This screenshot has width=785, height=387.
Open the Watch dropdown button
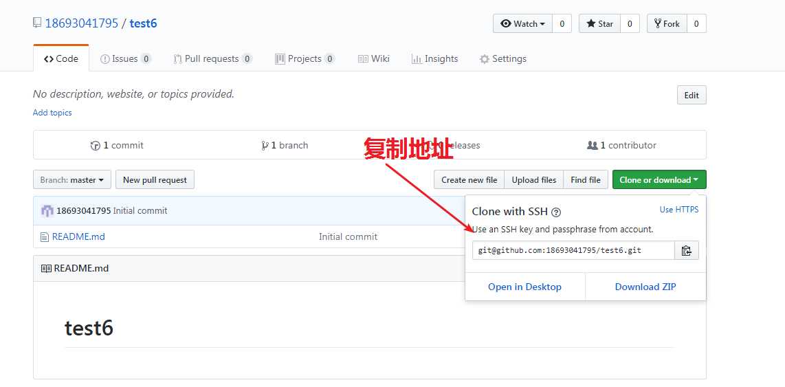522,23
